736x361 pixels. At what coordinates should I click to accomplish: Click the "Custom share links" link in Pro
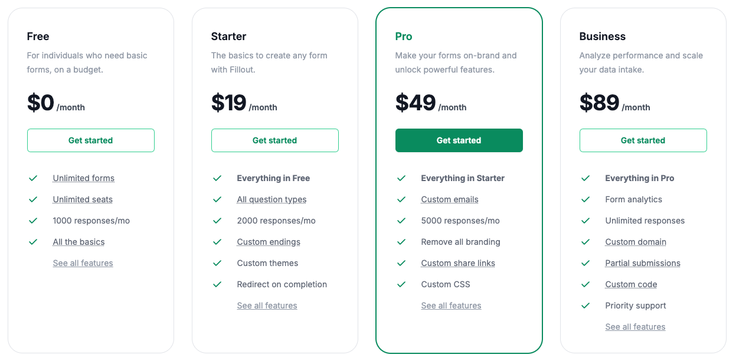458,263
